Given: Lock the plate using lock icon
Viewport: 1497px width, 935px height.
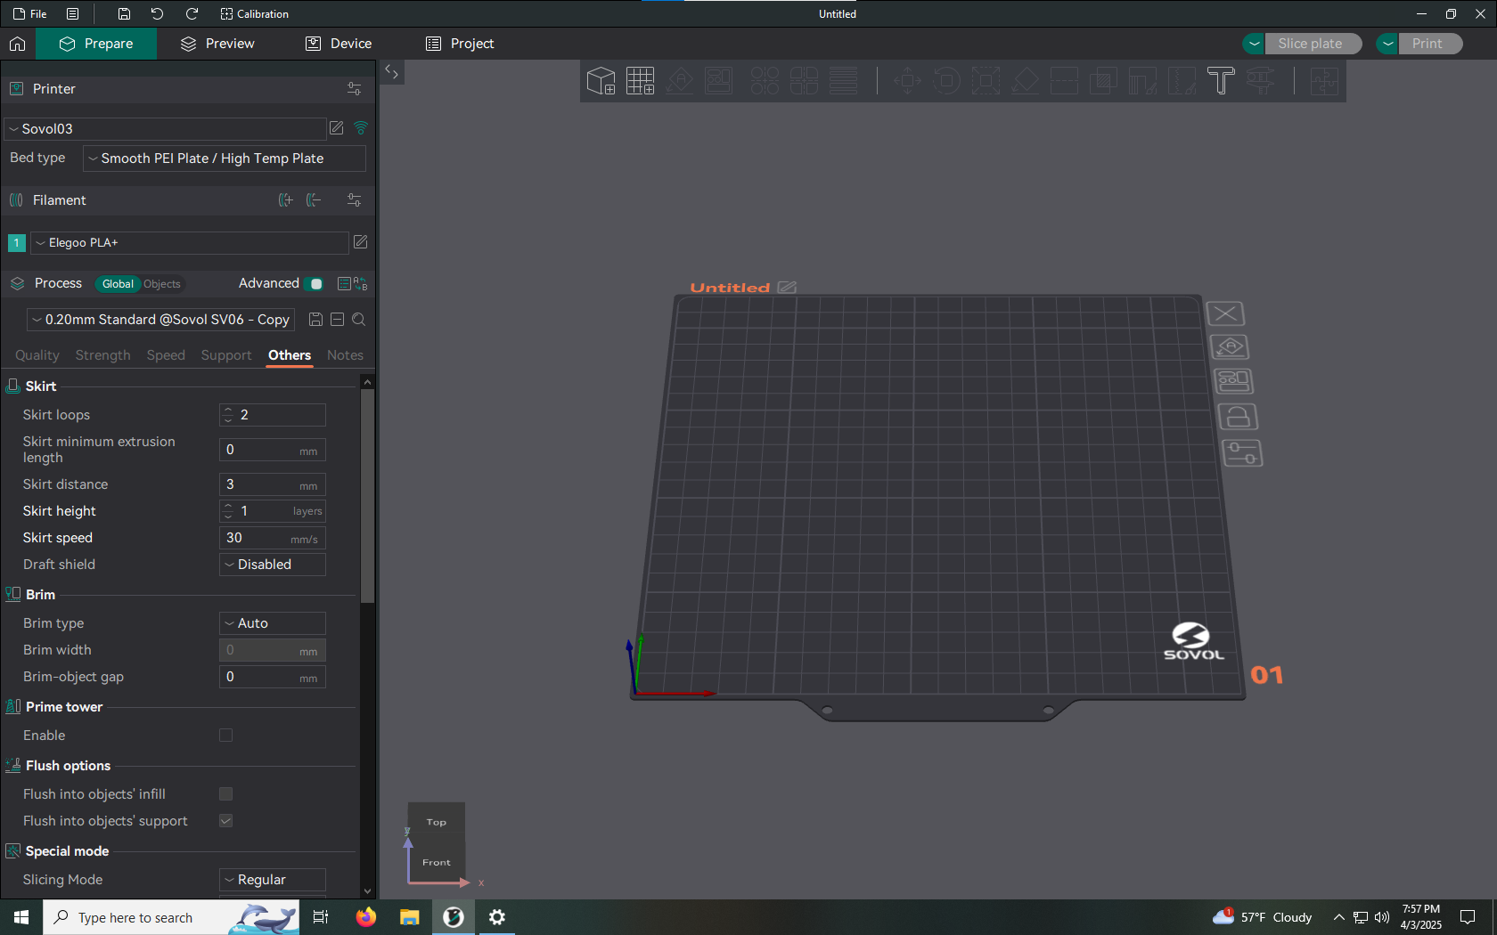Looking at the screenshot, I should tap(1237, 417).
